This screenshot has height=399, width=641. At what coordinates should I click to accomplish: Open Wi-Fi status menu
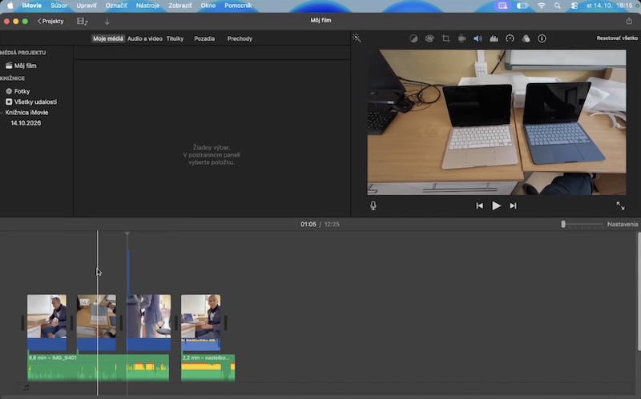(542, 6)
